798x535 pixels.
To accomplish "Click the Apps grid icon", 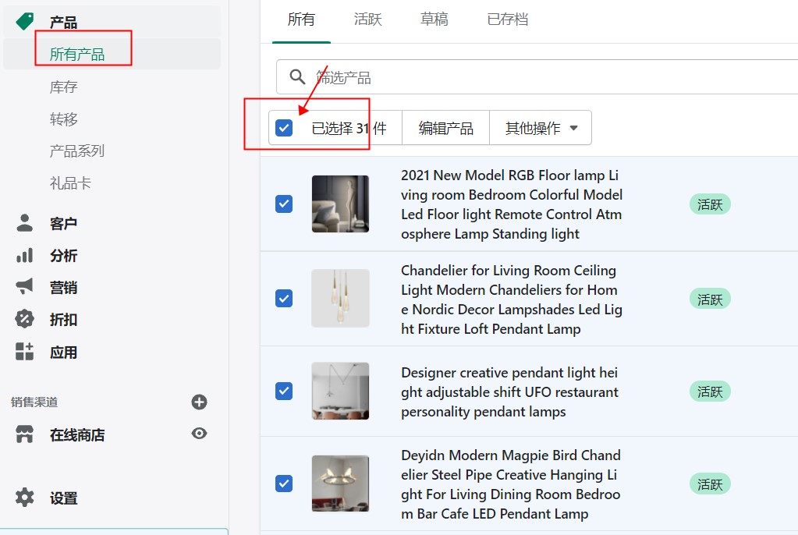I will (x=24, y=351).
